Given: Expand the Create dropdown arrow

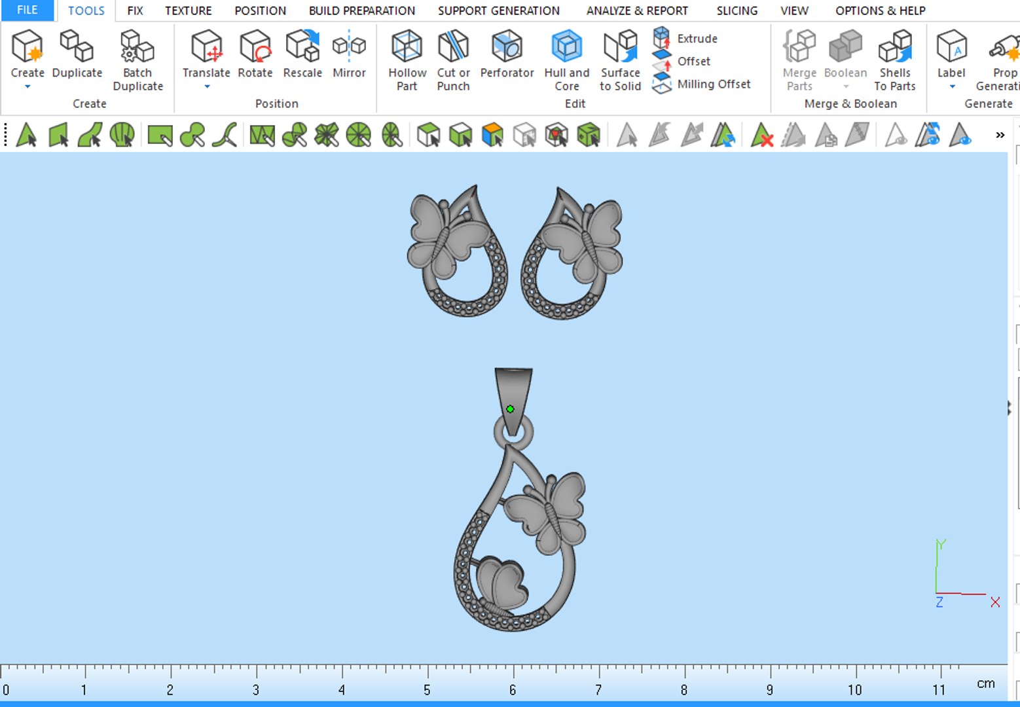Looking at the screenshot, I should tap(27, 86).
